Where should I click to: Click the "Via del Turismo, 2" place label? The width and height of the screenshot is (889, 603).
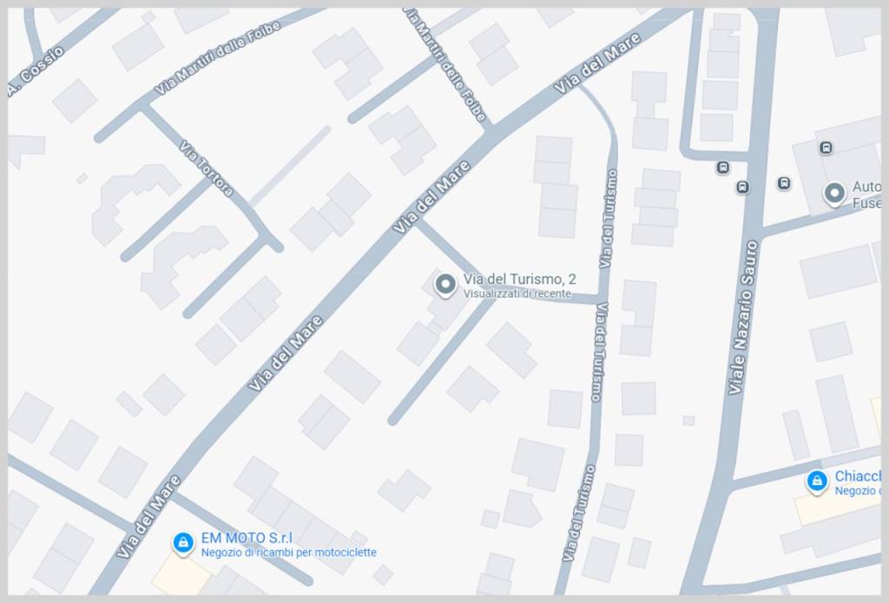click(519, 279)
